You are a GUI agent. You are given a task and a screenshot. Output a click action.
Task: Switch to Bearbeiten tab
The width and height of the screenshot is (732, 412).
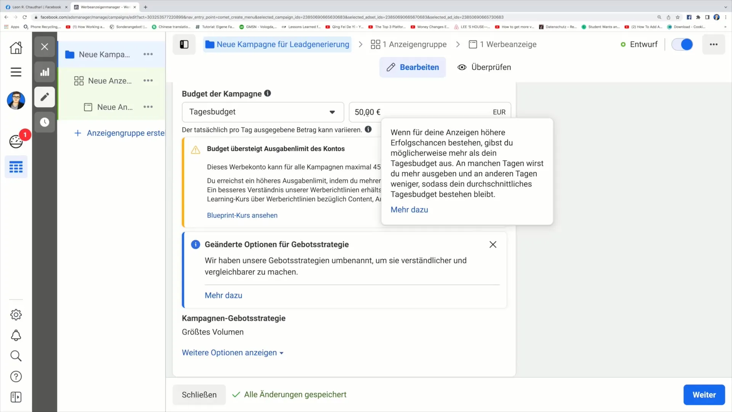point(413,67)
